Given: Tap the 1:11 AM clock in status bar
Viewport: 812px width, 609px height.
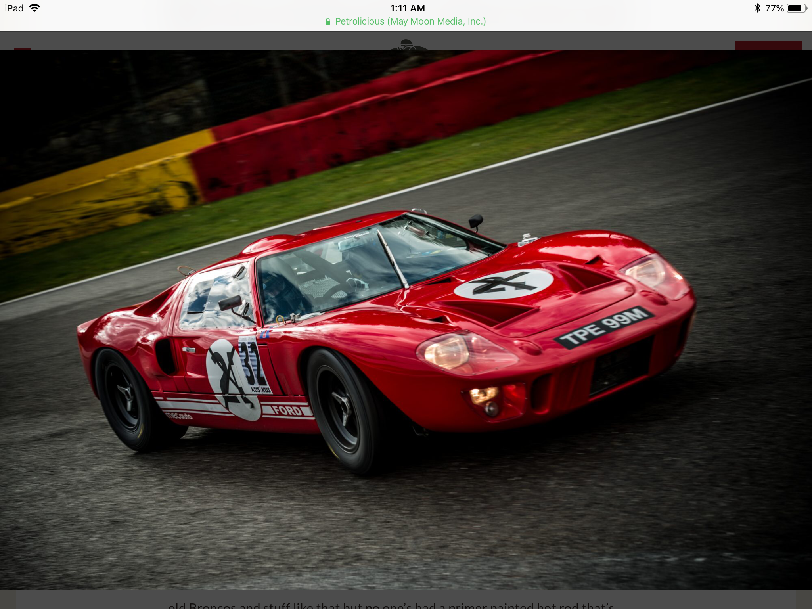Looking at the screenshot, I should pos(407,8).
